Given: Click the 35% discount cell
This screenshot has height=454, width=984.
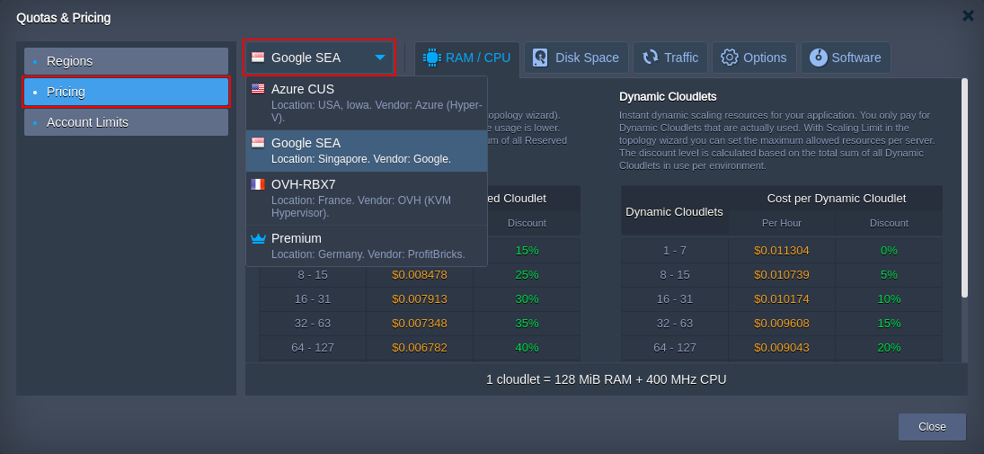Looking at the screenshot, I should point(527,324).
